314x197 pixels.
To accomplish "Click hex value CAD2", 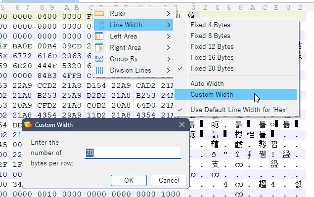I will (146, 85).
